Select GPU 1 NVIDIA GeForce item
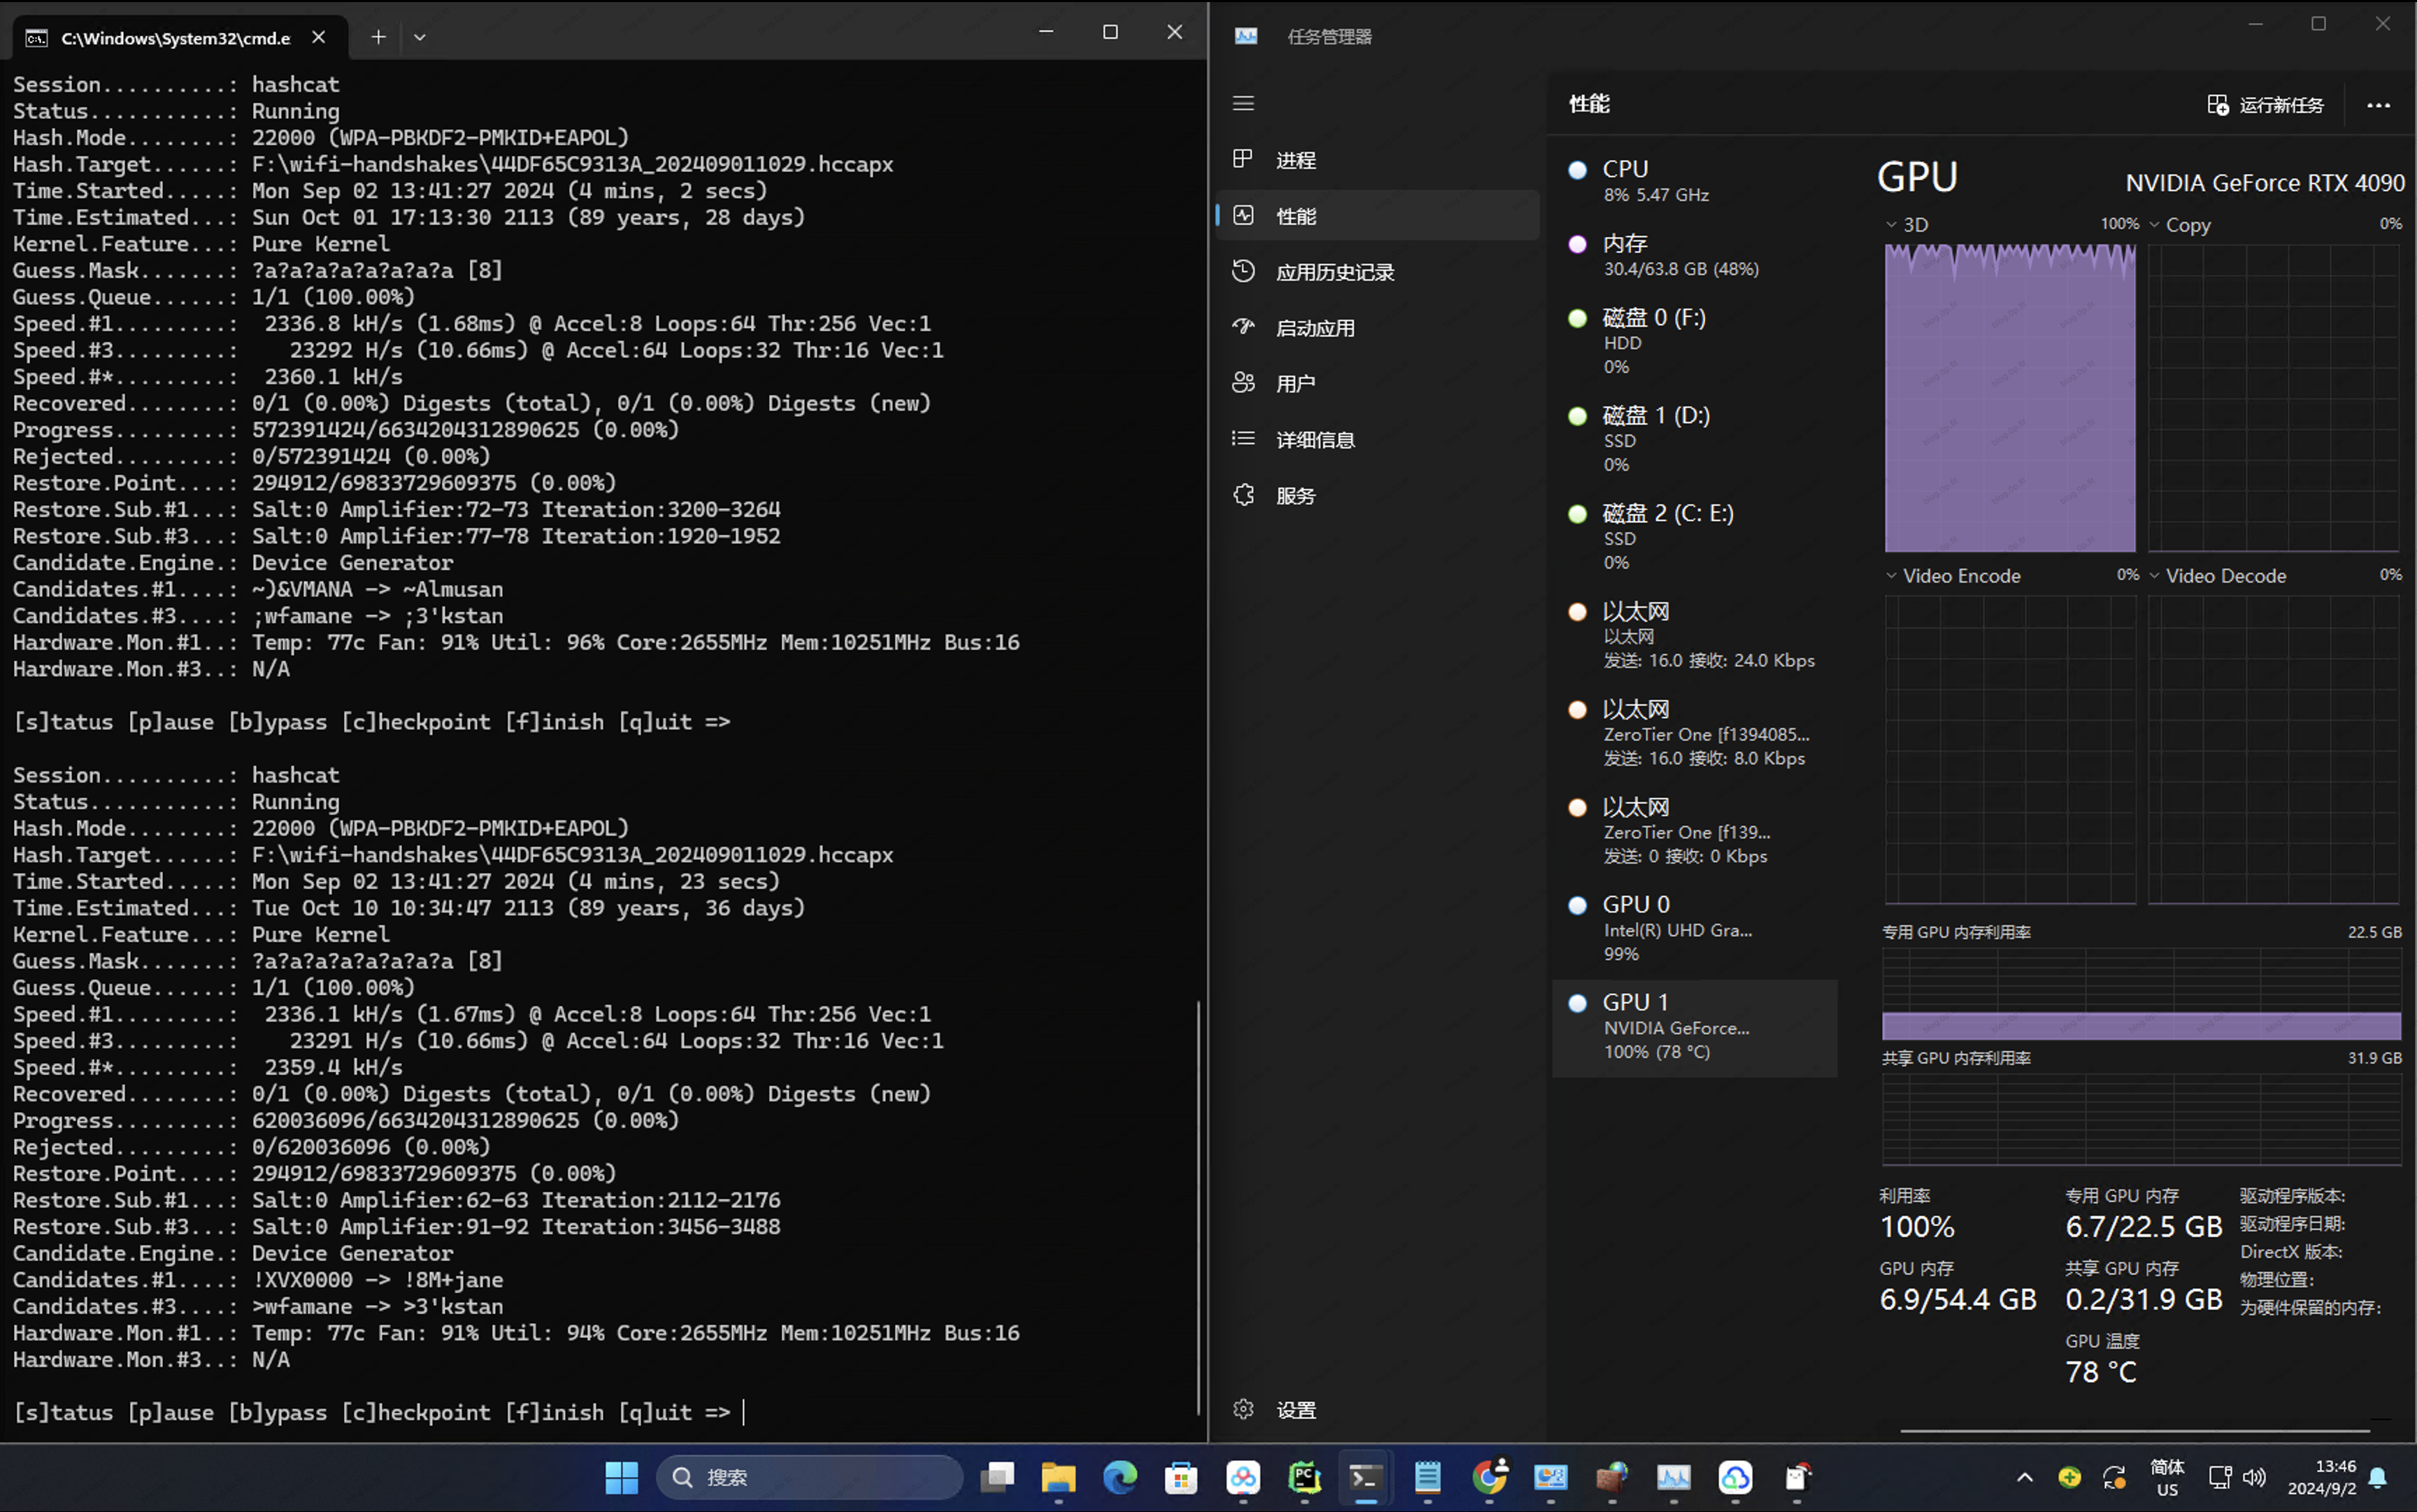Viewport: 2417px width, 1512px height. tap(1695, 1027)
